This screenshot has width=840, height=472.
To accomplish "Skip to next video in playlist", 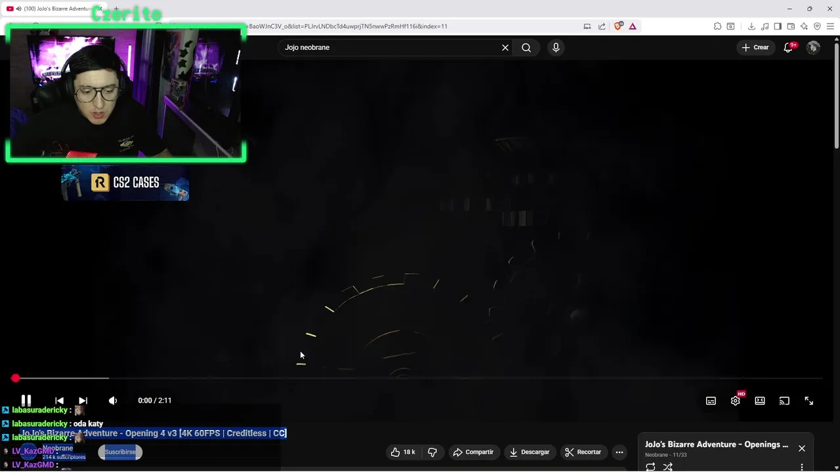I will point(83,401).
